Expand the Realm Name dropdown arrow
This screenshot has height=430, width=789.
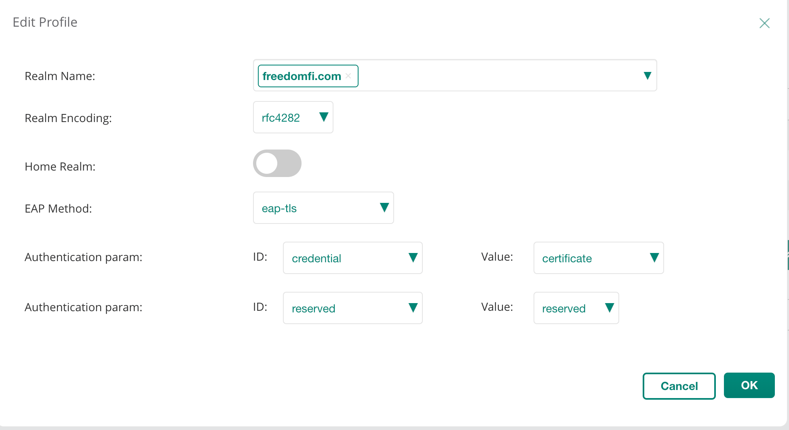[647, 76]
